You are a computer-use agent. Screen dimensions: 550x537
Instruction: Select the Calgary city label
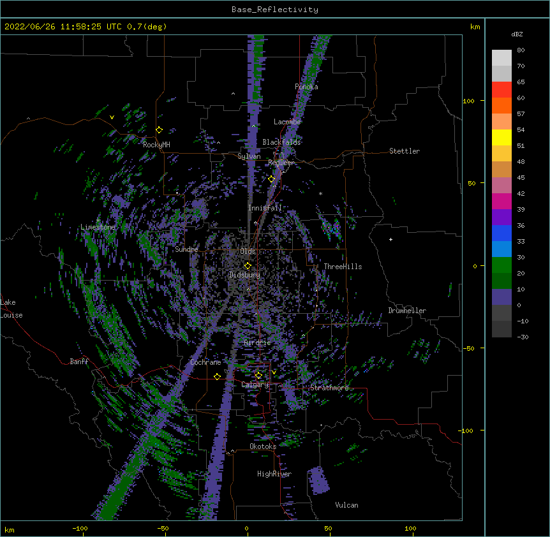click(255, 385)
